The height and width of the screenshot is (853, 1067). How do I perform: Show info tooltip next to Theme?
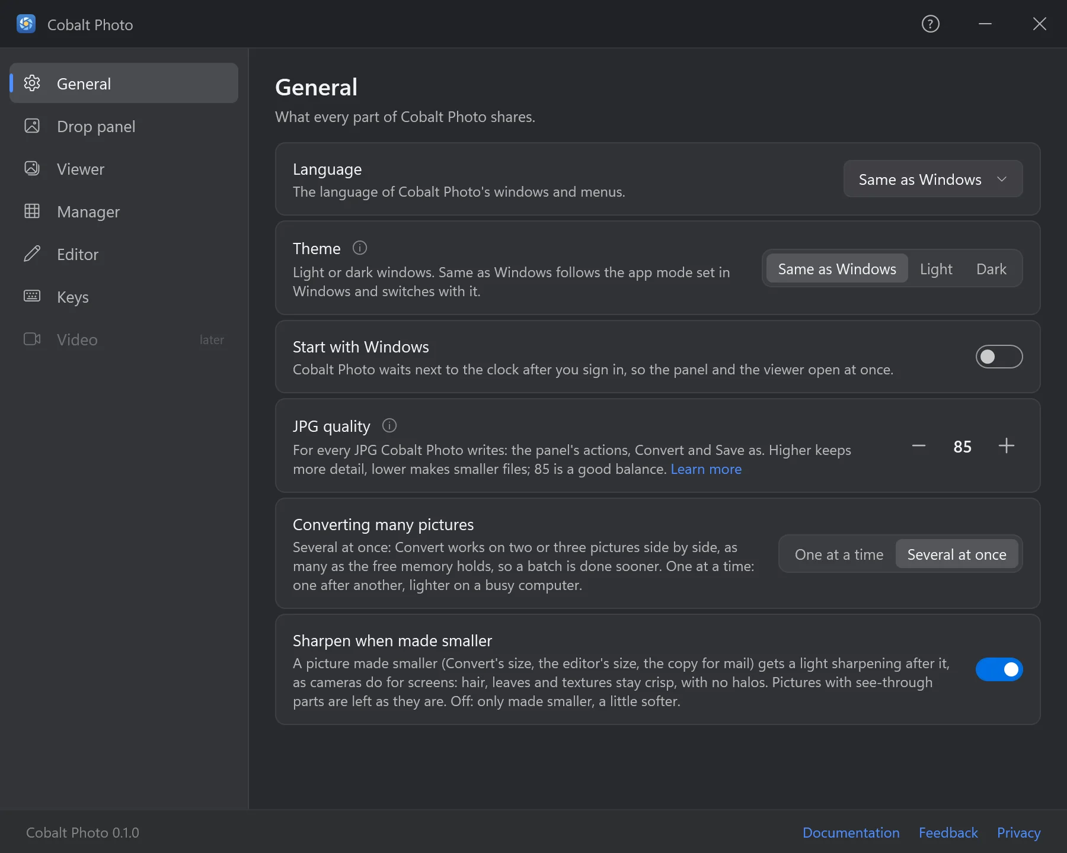(360, 248)
